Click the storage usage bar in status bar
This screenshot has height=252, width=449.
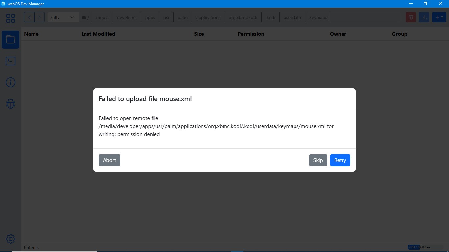pyautogui.click(x=424, y=247)
